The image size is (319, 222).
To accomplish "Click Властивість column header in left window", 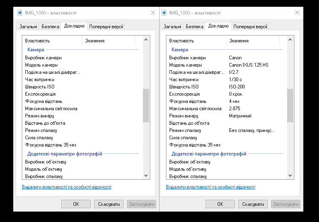I will [52, 41].
